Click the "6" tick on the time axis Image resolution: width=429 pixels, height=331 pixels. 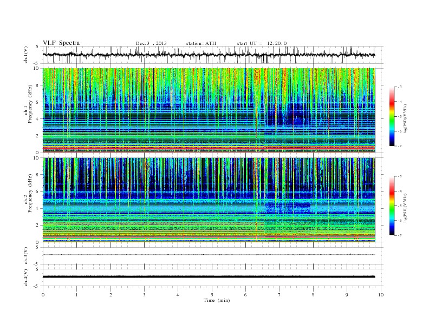click(x=245, y=295)
